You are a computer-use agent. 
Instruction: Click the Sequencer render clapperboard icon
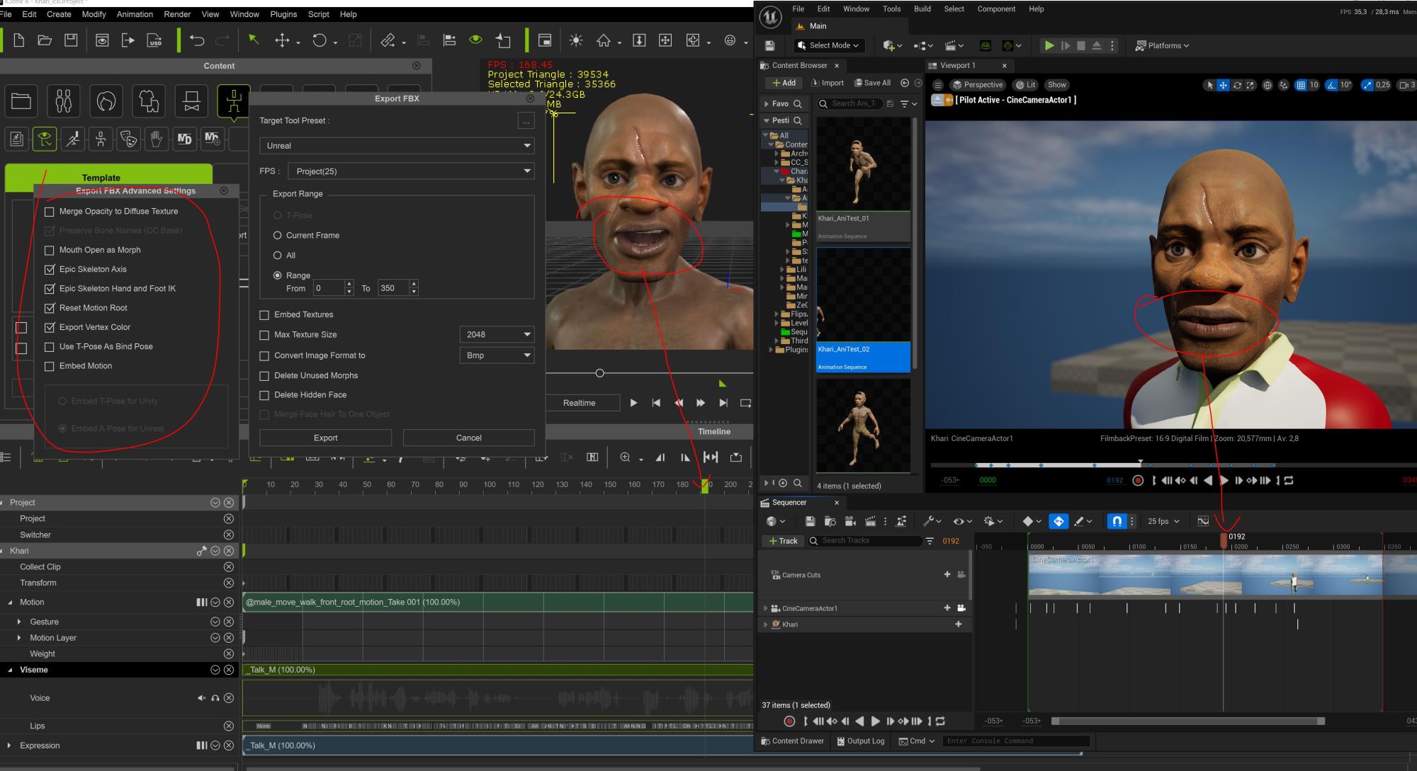pos(871,521)
